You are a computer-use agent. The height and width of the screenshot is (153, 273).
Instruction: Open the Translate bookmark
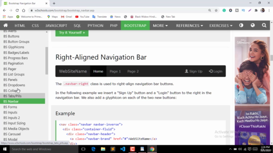pos(99,17)
